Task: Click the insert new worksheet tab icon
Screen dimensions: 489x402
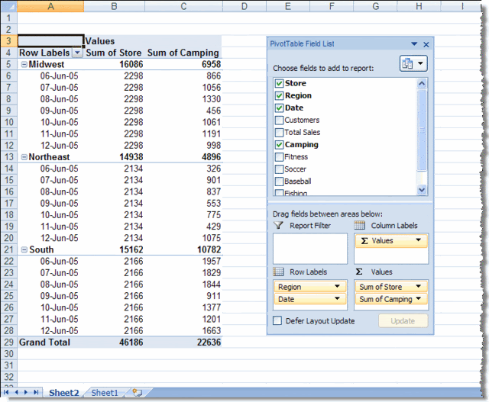Action: pyautogui.click(x=137, y=393)
